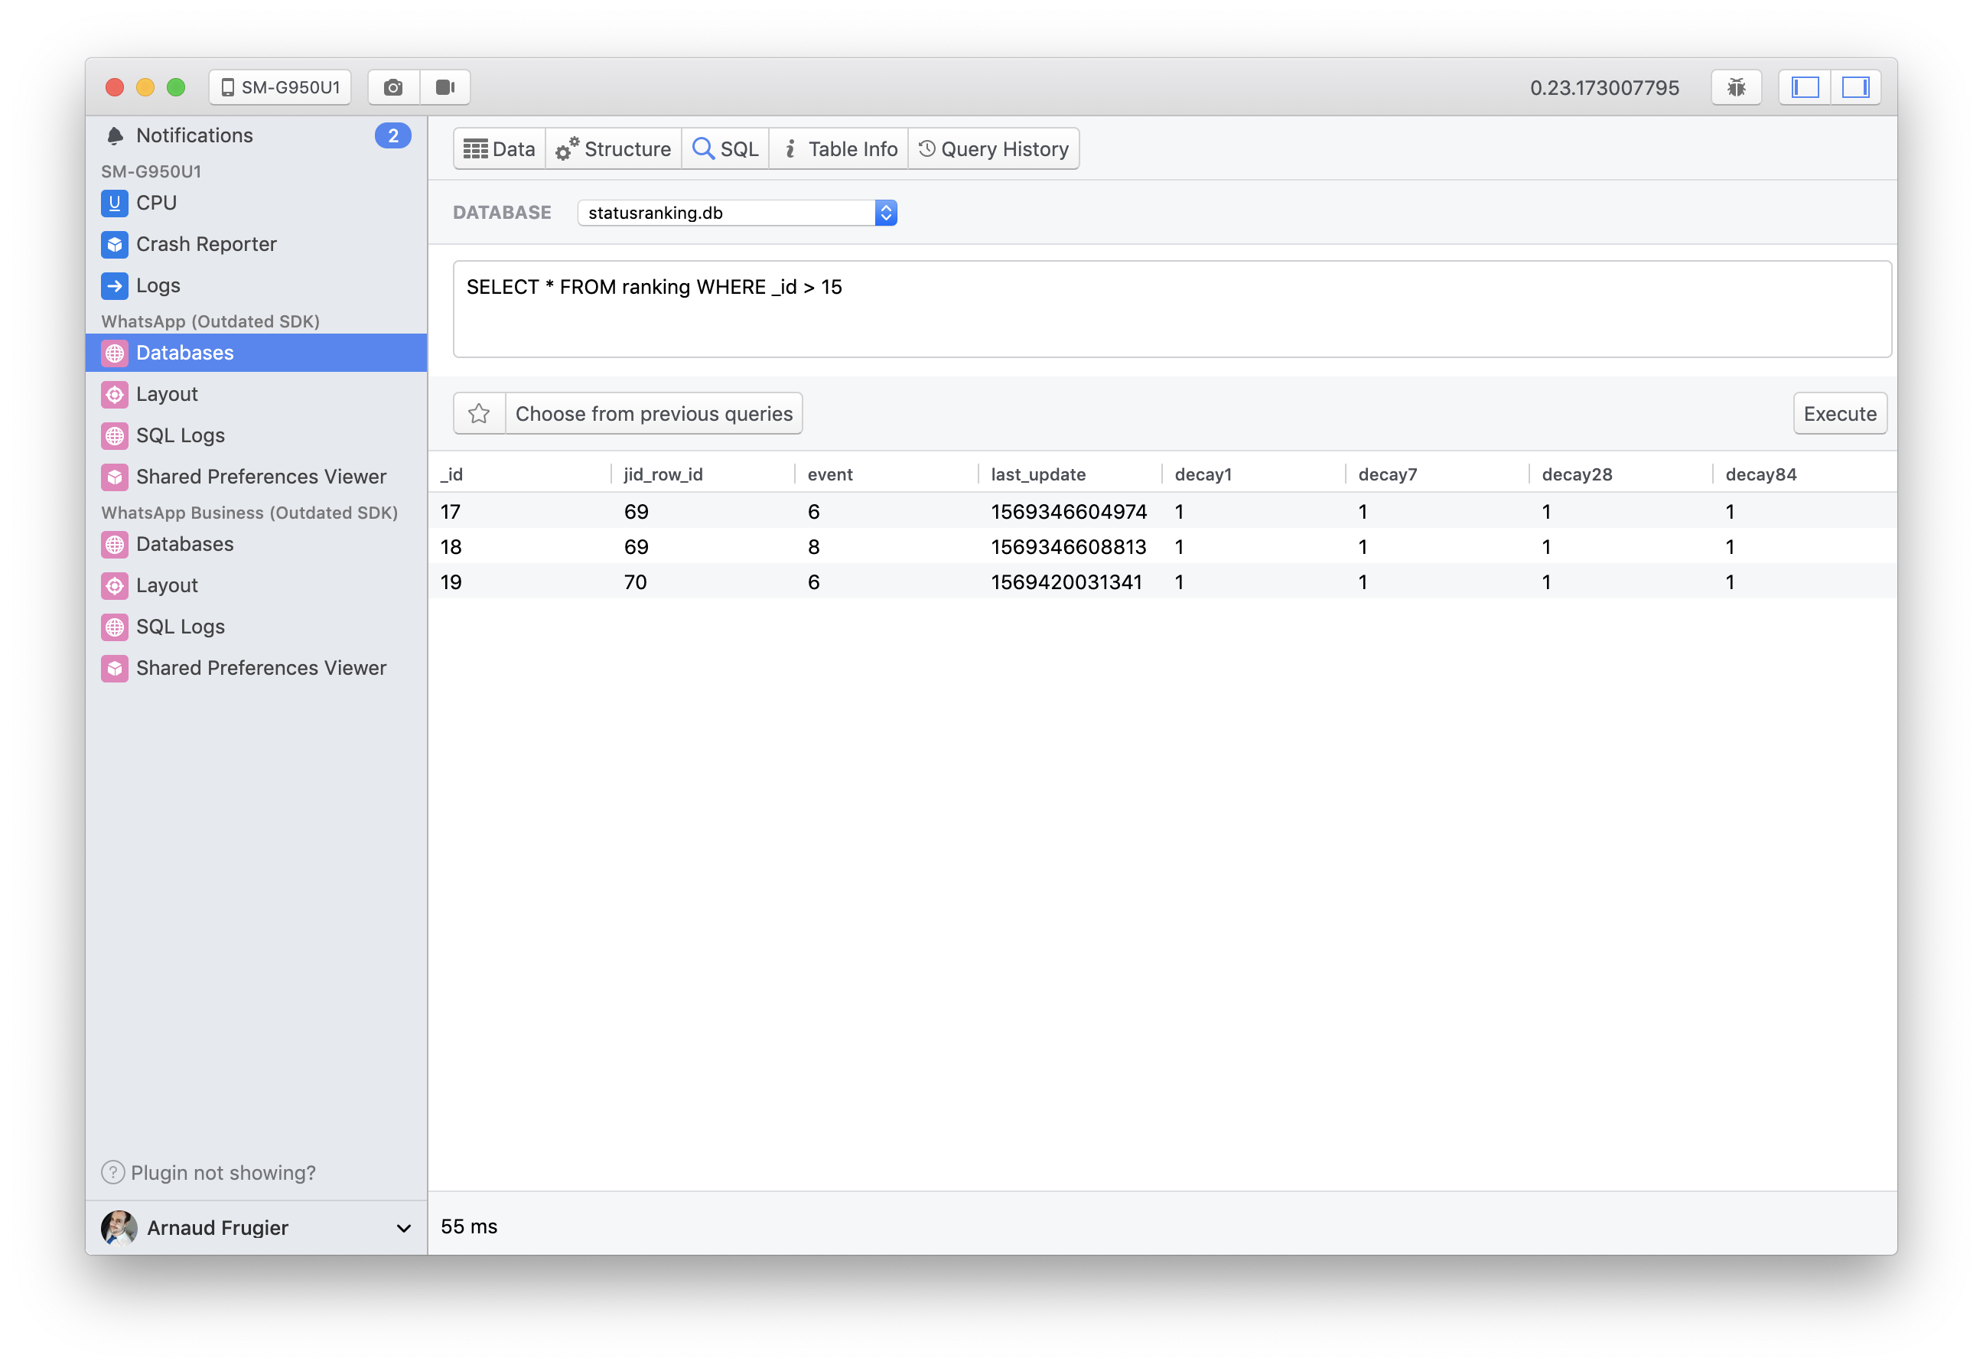Open the Query History tab

point(994,148)
